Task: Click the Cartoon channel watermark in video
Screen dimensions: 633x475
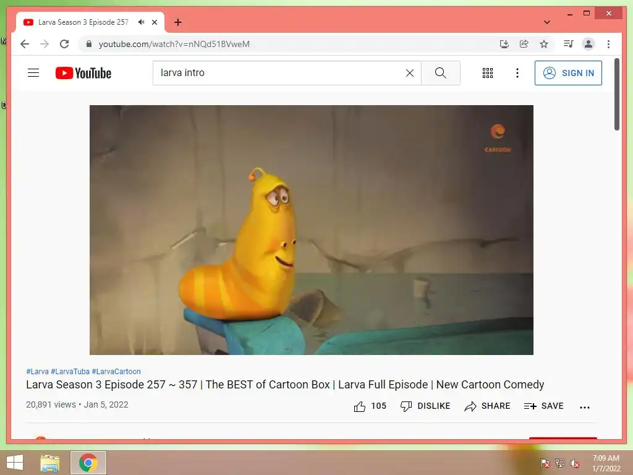Action: coord(498,138)
